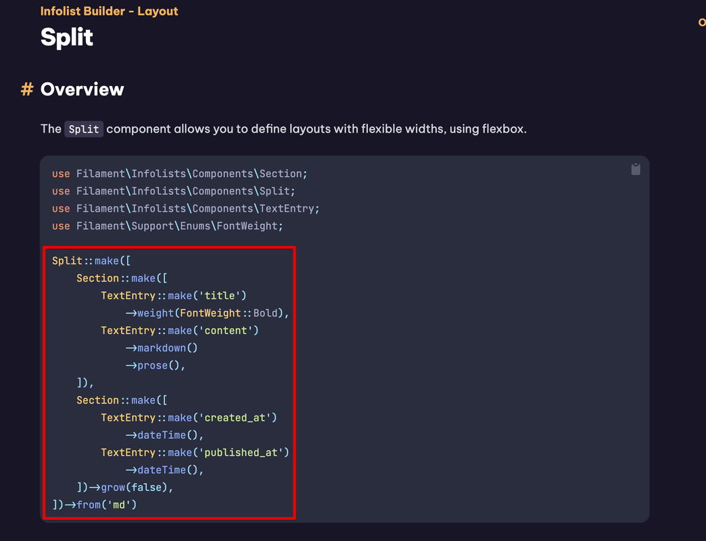Viewport: 706px width, 541px height.
Task: Click the Overview heading
Action: [82, 89]
